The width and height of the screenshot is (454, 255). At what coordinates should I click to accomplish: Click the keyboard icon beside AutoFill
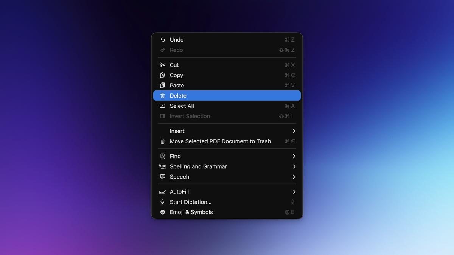(x=163, y=192)
